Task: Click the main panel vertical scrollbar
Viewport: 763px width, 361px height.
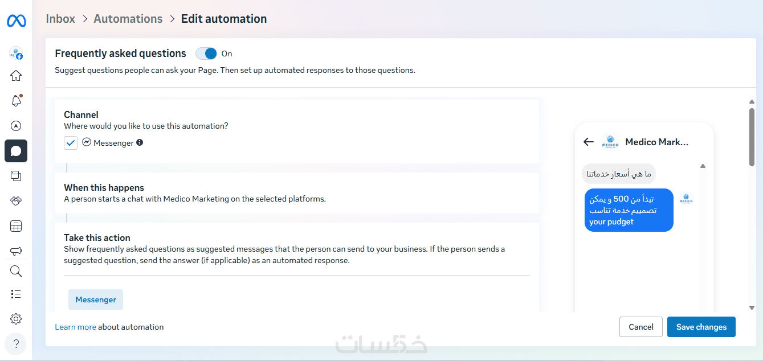Action: click(752, 137)
